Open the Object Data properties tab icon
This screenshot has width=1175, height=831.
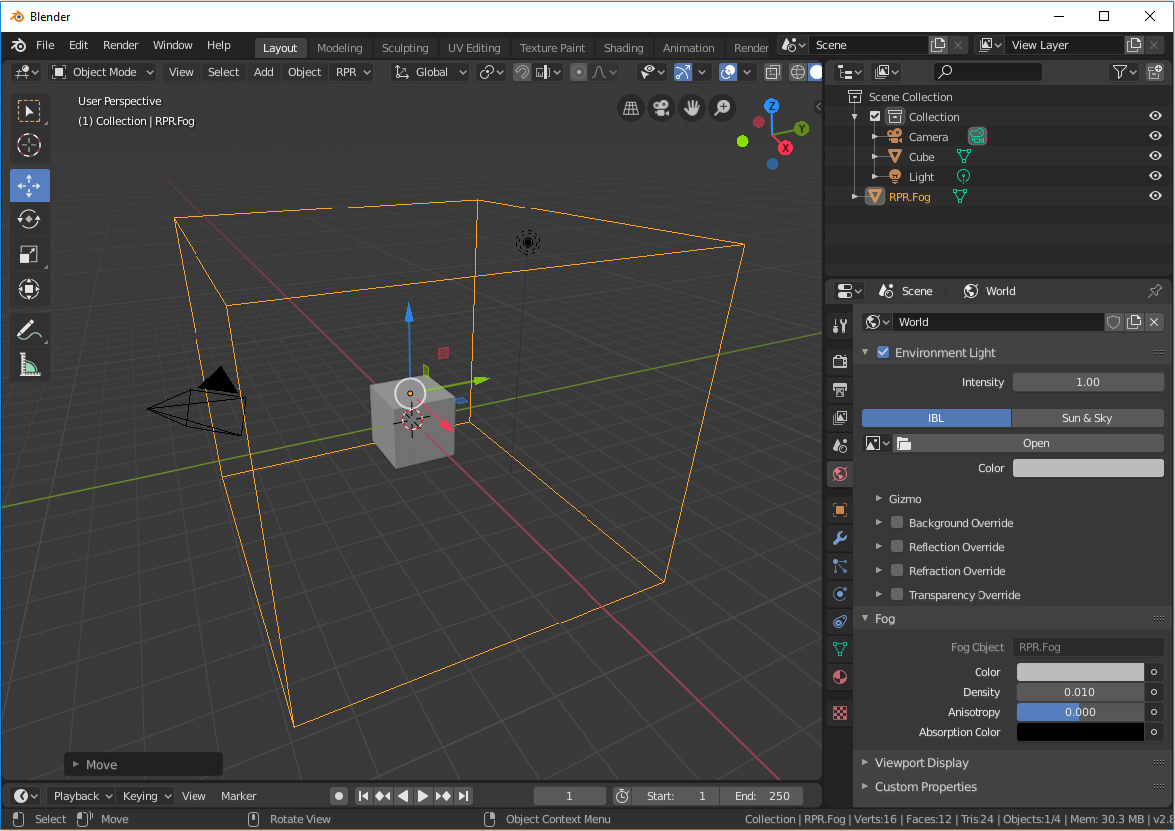[x=840, y=648]
